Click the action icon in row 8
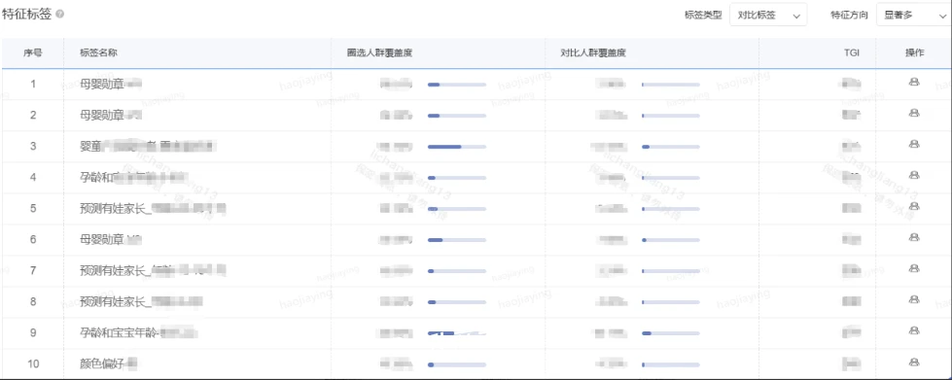This screenshot has width=952, height=380. (914, 300)
